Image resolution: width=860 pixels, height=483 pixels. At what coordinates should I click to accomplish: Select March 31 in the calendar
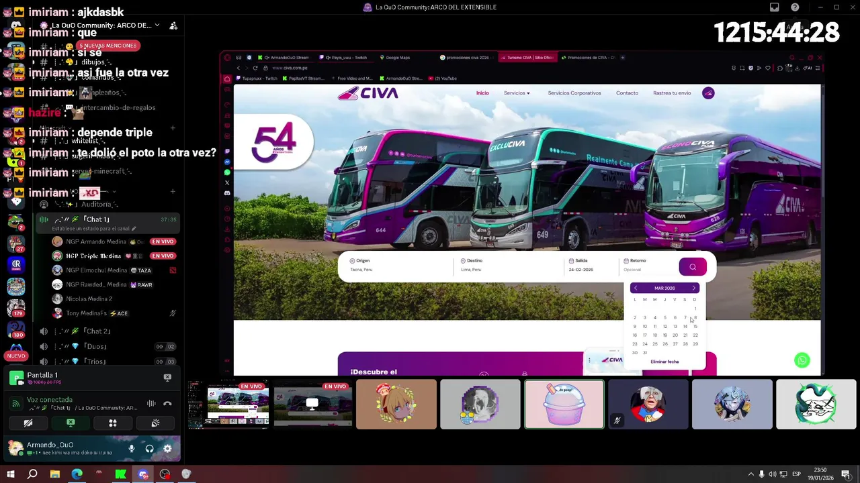pos(645,353)
